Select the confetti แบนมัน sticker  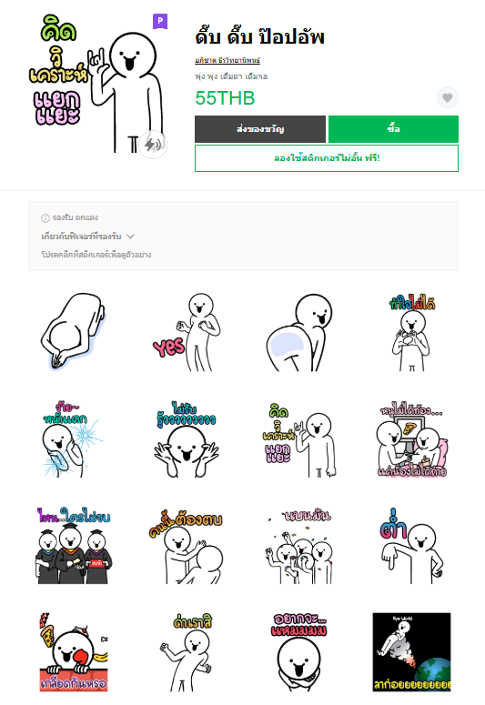(299, 546)
